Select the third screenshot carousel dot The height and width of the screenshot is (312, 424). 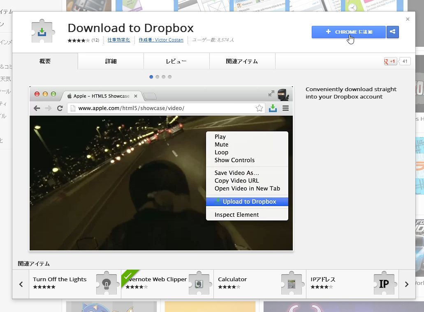tap(164, 77)
